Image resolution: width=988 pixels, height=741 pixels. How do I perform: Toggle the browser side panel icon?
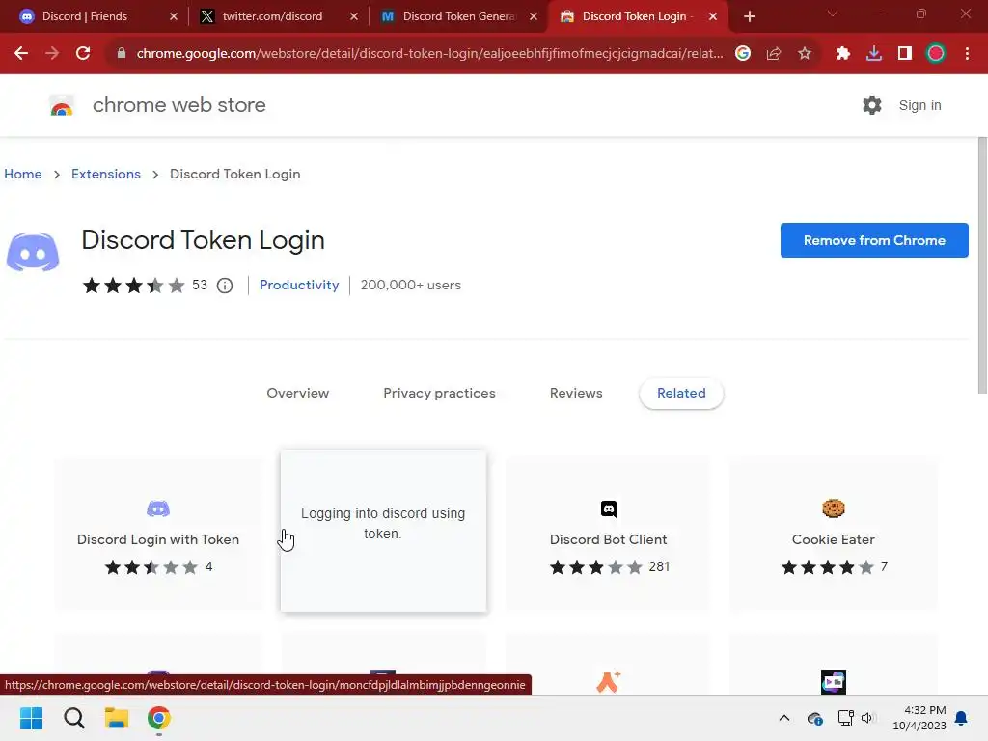tap(905, 54)
